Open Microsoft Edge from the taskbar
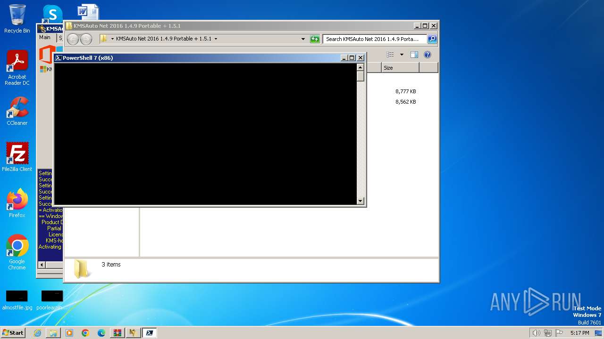 (101, 333)
